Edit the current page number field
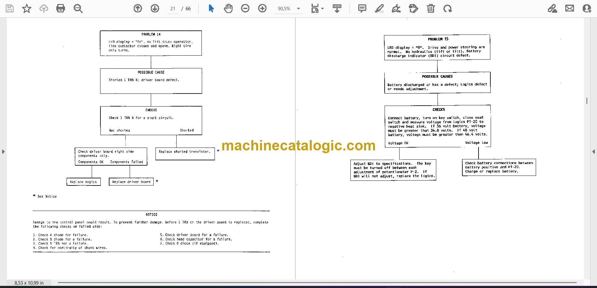This screenshot has height=288, width=597. [x=173, y=9]
